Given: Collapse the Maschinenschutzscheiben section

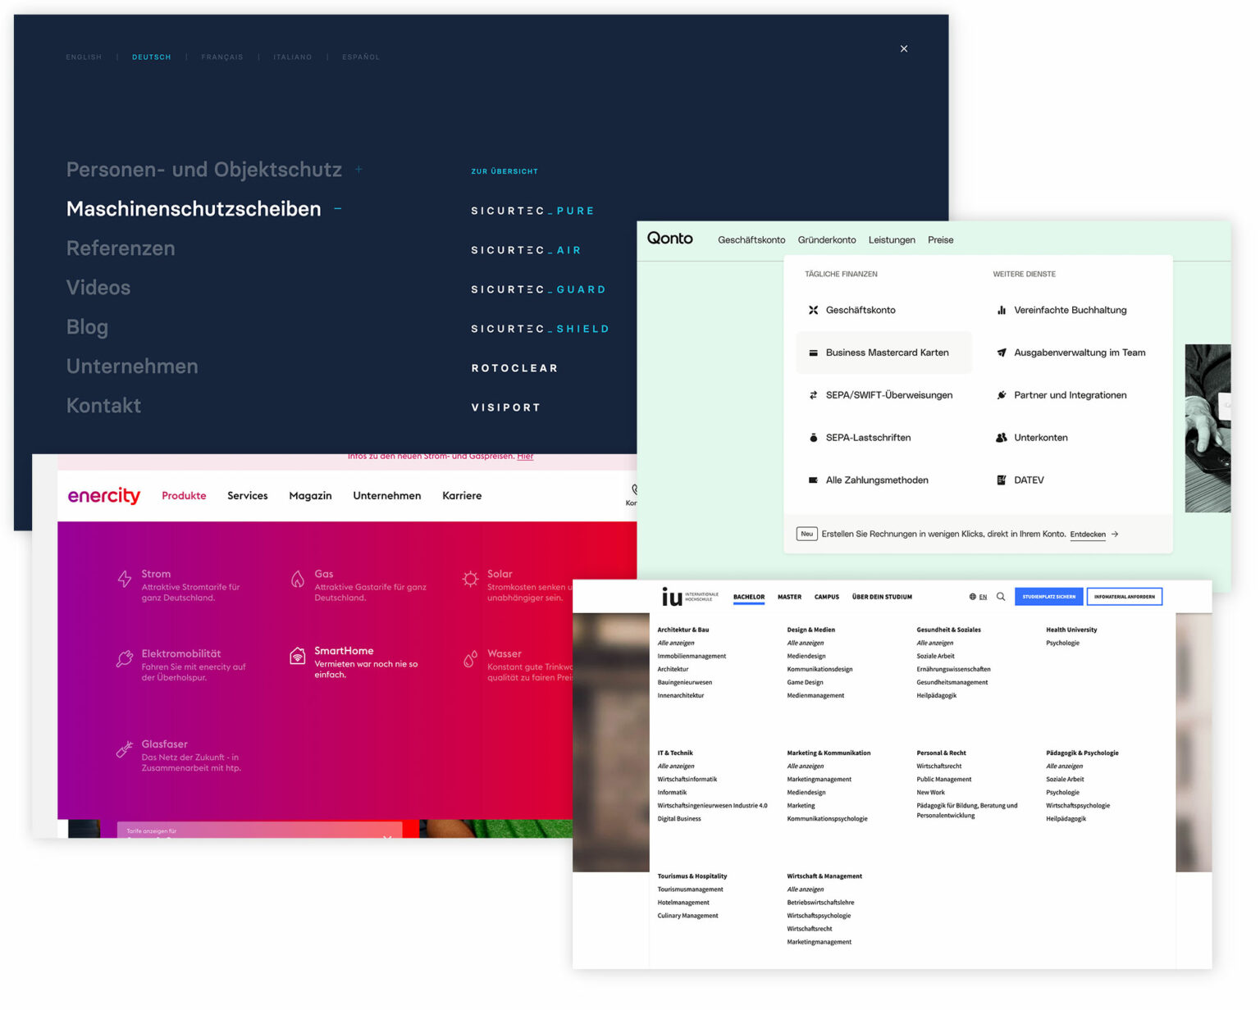Looking at the screenshot, I should click(x=336, y=209).
